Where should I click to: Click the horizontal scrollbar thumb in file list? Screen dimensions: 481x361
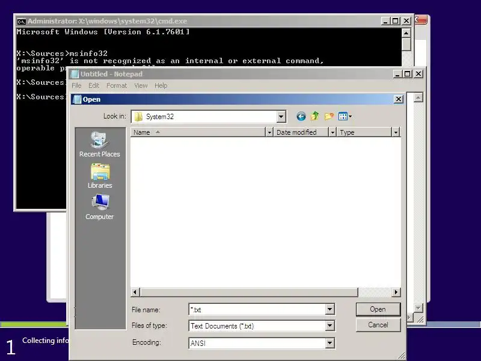tap(249, 292)
